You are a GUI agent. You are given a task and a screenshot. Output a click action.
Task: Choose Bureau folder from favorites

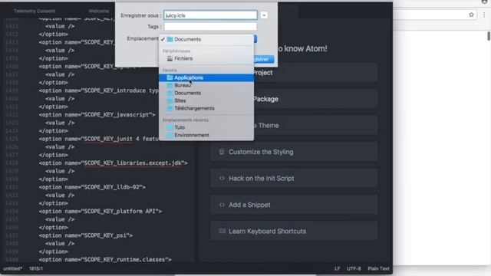(x=206, y=85)
